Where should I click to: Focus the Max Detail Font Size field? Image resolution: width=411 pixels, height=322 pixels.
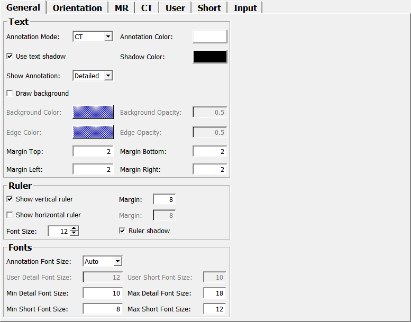[214, 293]
